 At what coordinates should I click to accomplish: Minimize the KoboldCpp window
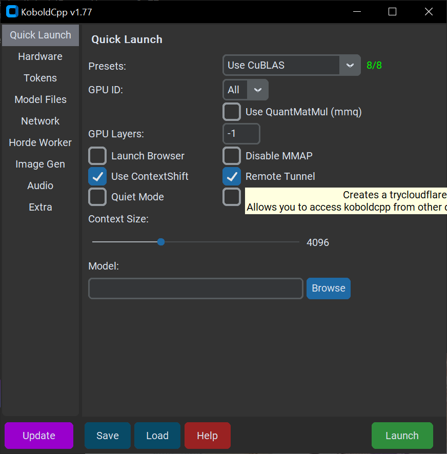(357, 12)
